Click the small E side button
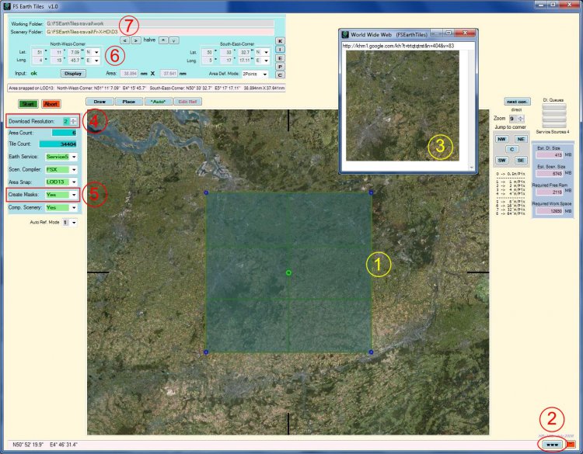Screen dimensions: 583x454 click(280, 58)
